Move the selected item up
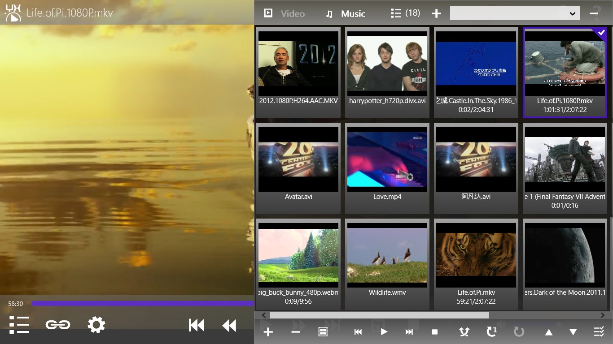Screen dimensions: 613x344 [548, 332]
